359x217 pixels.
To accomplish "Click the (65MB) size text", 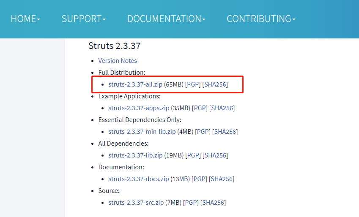I will coord(174,84).
